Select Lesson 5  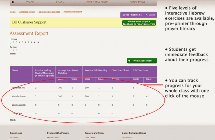[23, 42]
